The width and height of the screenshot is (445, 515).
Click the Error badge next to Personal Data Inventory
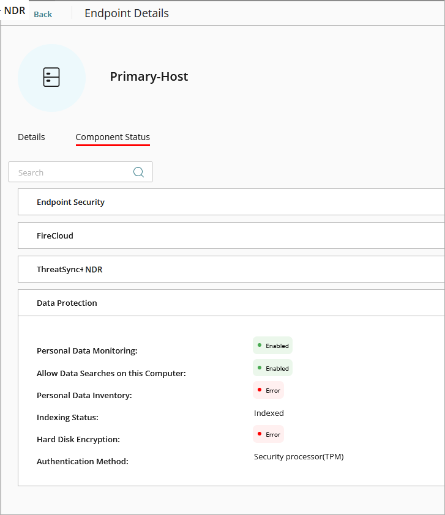click(268, 390)
